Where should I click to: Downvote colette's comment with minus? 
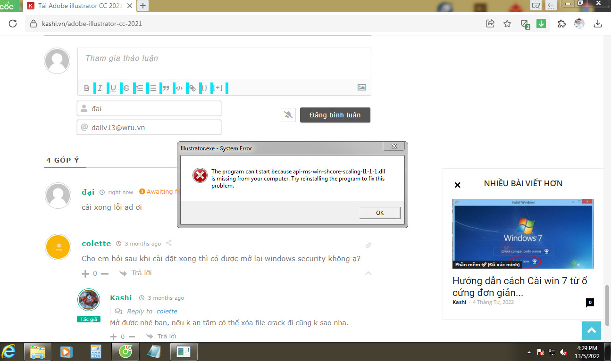pos(105,273)
